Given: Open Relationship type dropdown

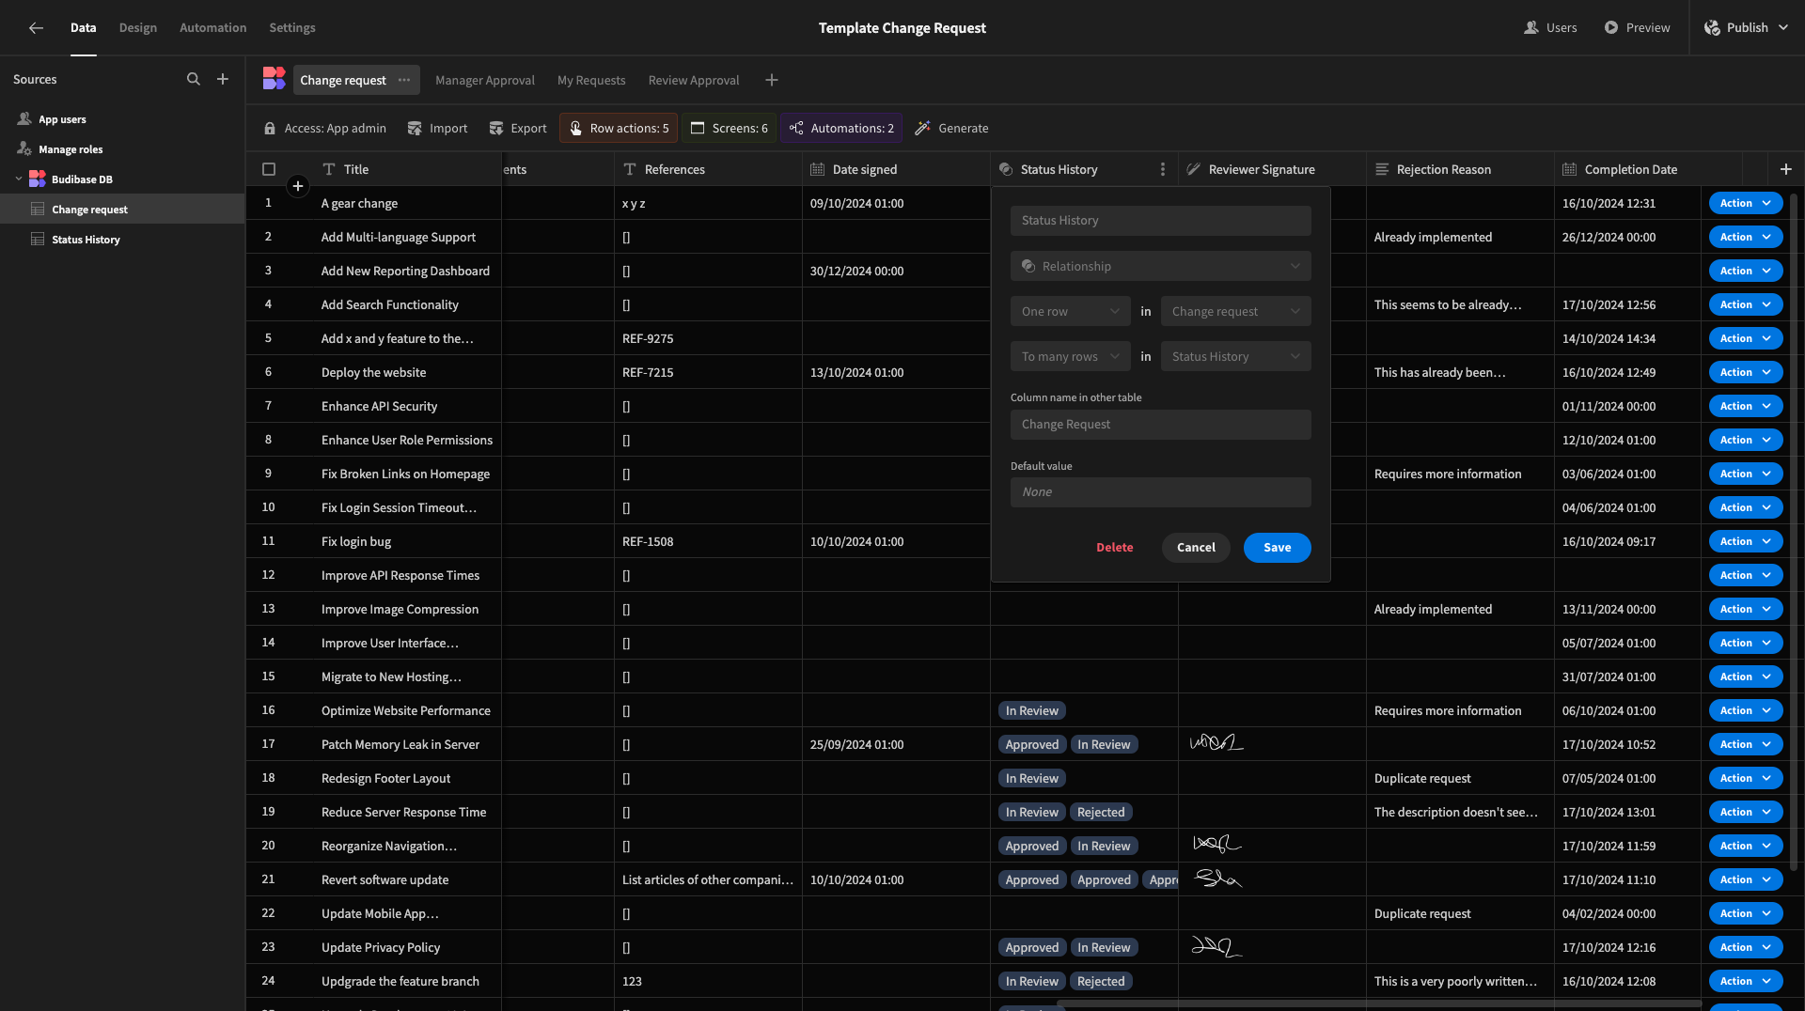Looking at the screenshot, I should coord(1161,266).
